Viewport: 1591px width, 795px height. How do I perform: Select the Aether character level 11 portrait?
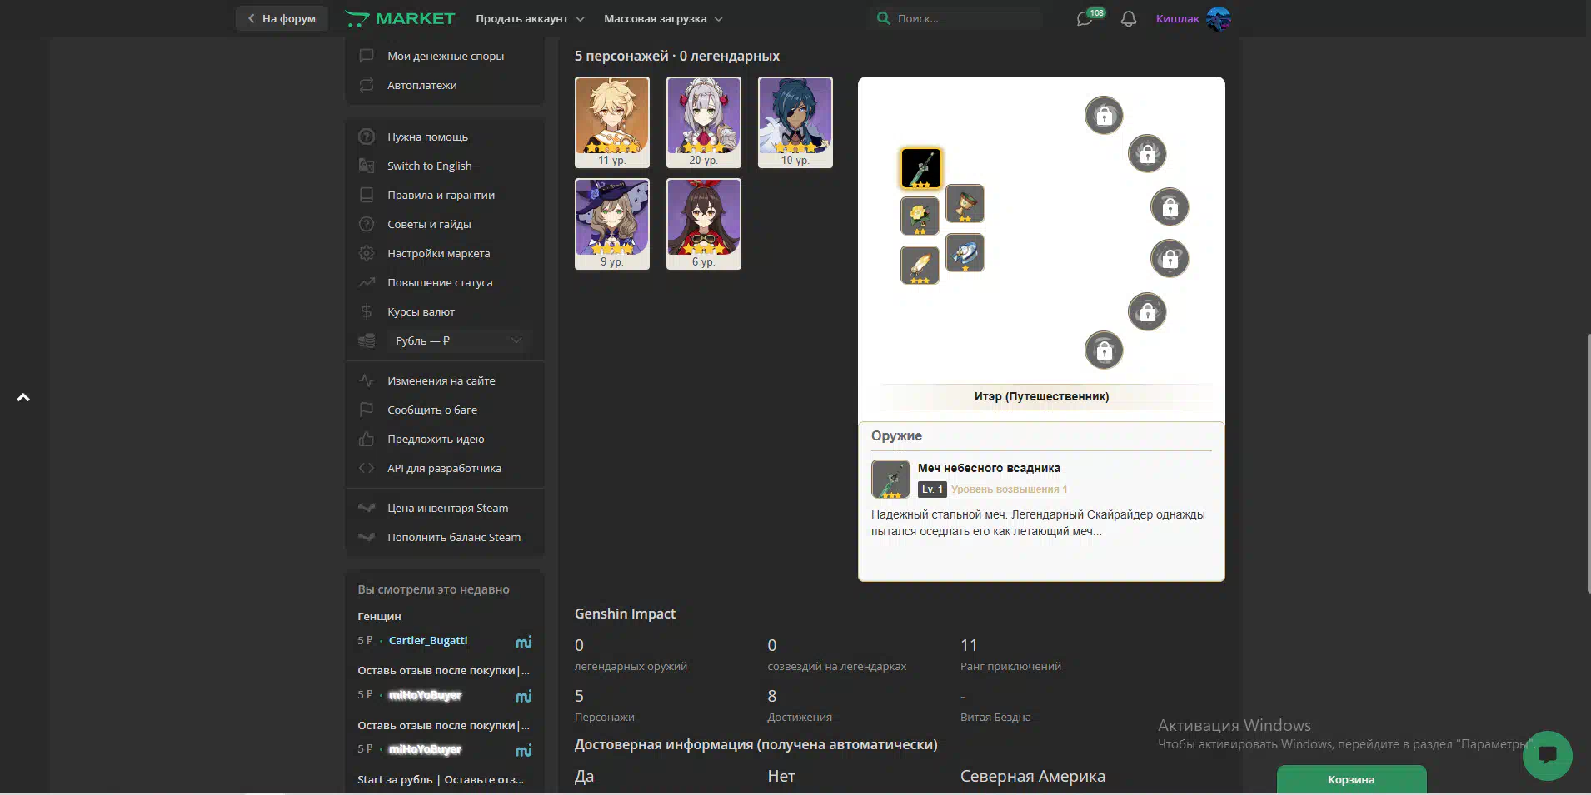(x=612, y=122)
